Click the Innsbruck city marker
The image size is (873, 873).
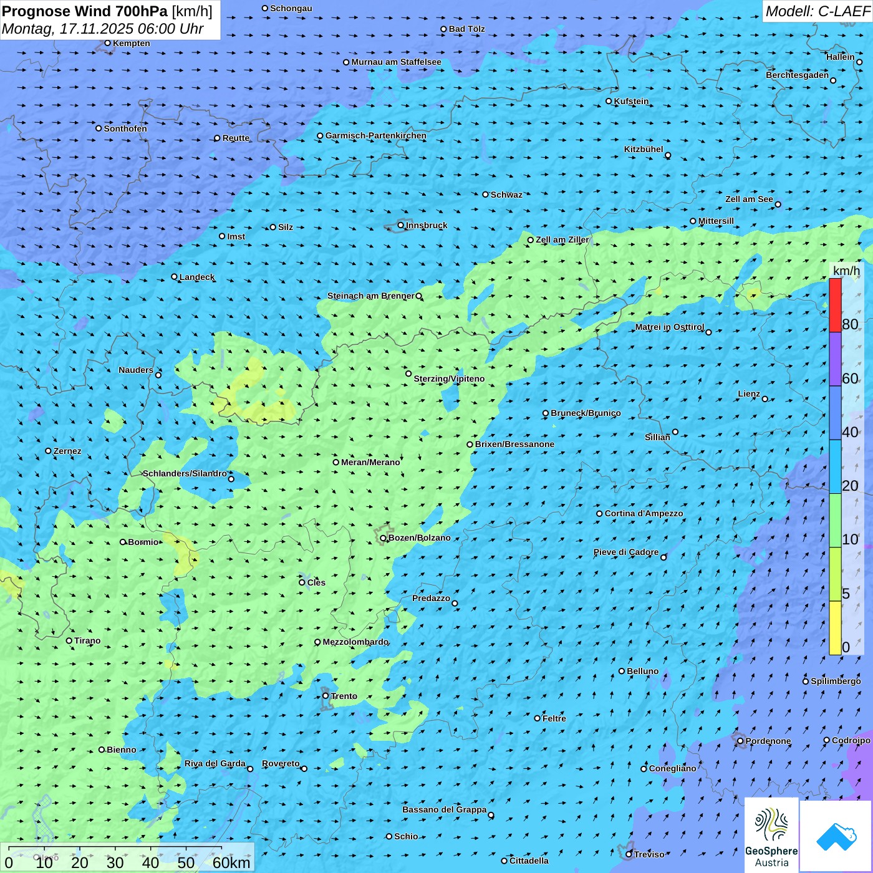[x=400, y=225]
